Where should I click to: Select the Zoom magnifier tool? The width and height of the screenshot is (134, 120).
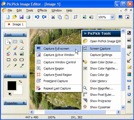coord(22,42)
